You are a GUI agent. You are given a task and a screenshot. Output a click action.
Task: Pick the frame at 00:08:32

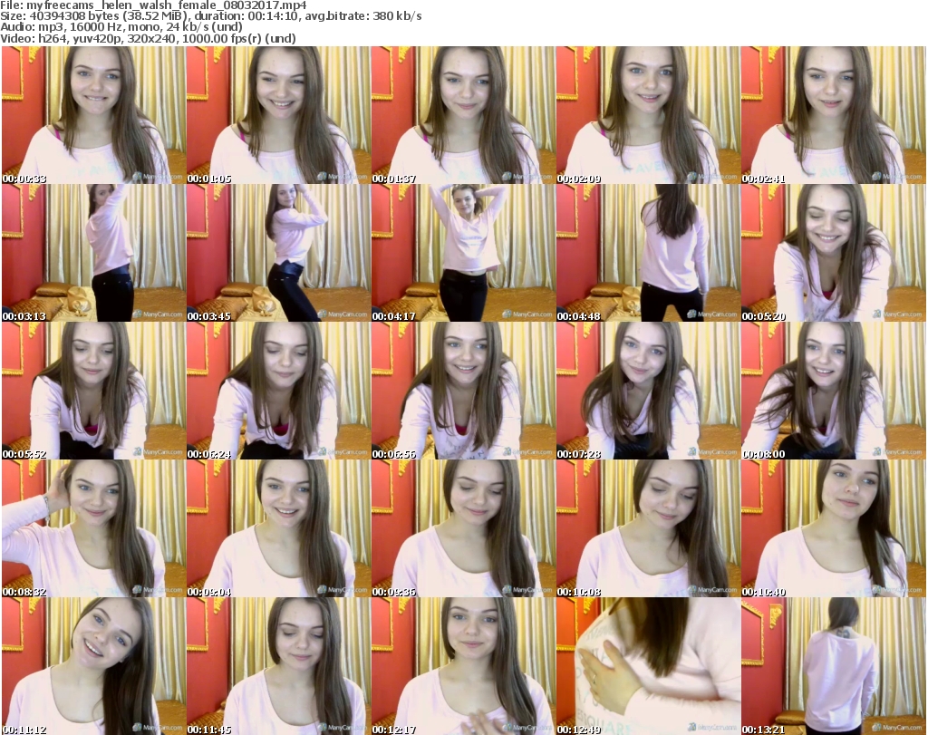[93, 528]
